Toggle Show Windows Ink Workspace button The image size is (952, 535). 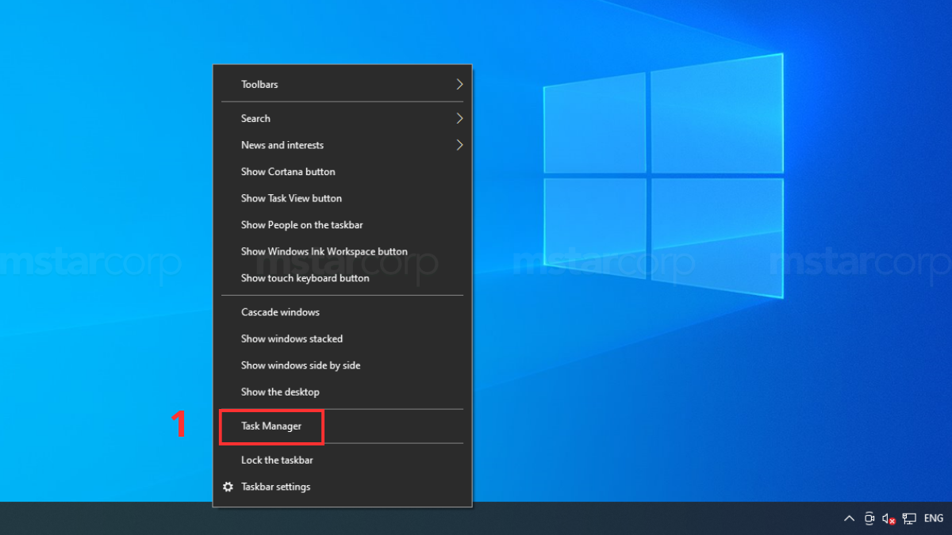342,251
